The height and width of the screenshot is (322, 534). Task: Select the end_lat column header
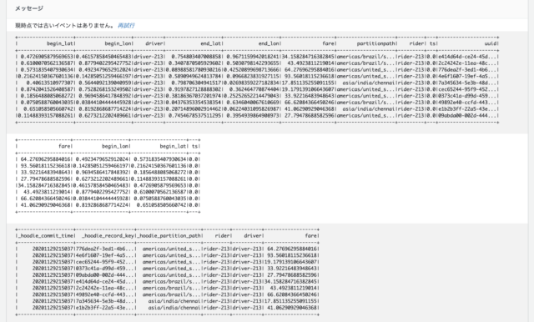point(211,43)
